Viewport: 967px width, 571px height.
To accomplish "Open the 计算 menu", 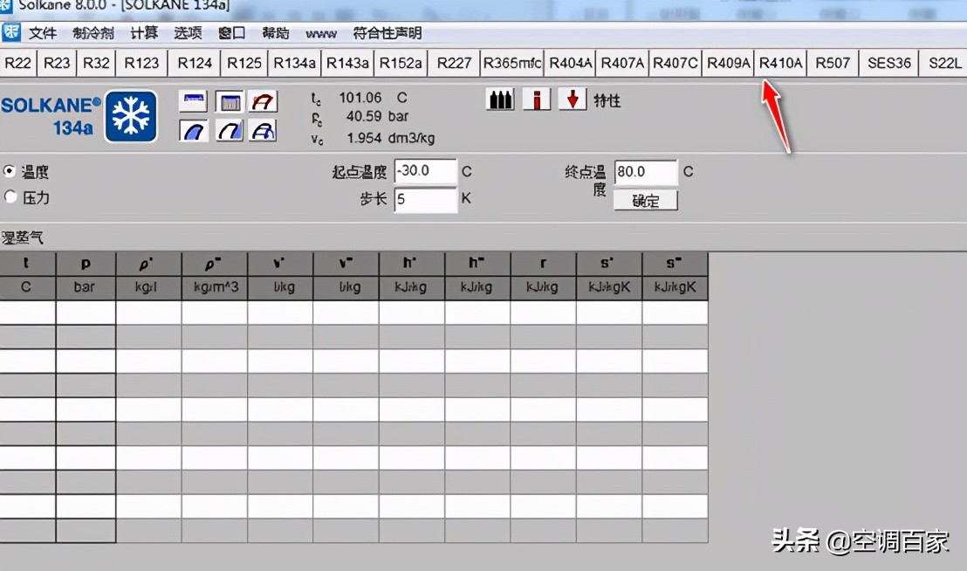I will tap(144, 32).
